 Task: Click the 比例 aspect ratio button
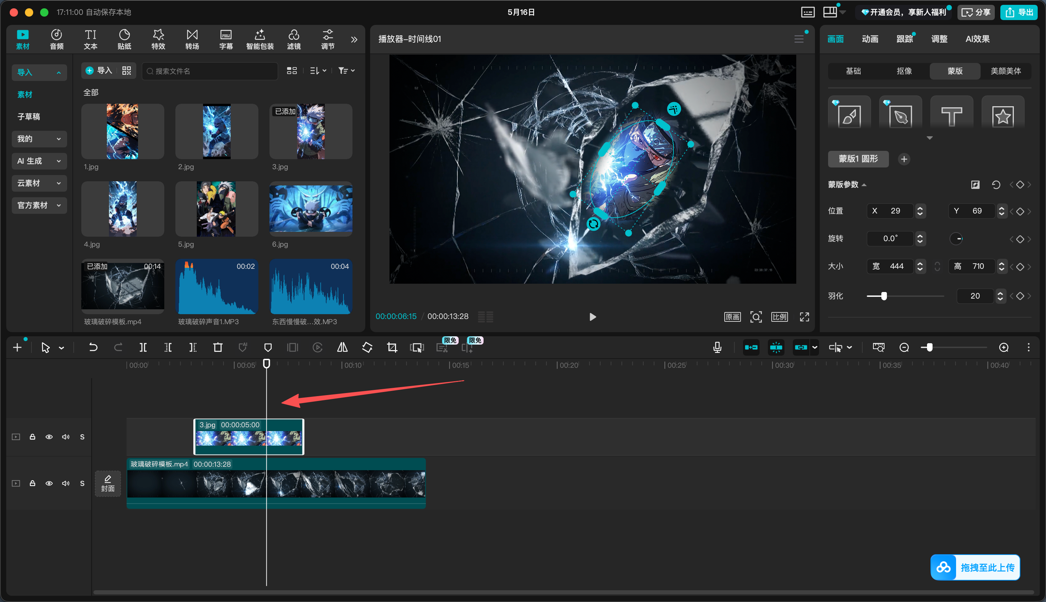click(779, 317)
